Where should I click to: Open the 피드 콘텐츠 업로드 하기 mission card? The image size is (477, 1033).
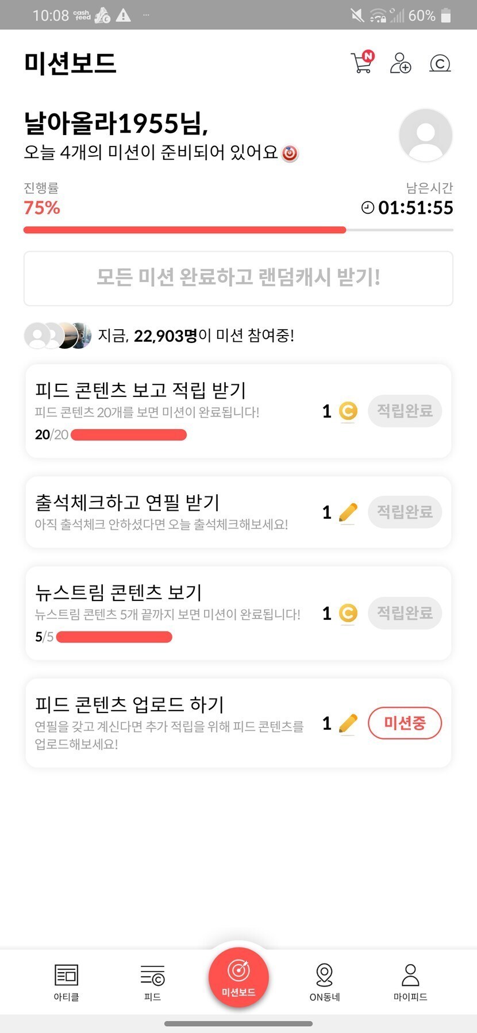pos(172,723)
